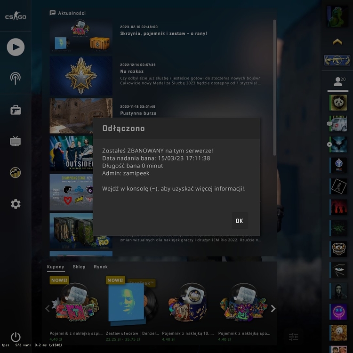The height and width of the screenshot is (353, 353).
Task: Open Zestaw utworów Denzel store item
Action: [x=132, y=308]
